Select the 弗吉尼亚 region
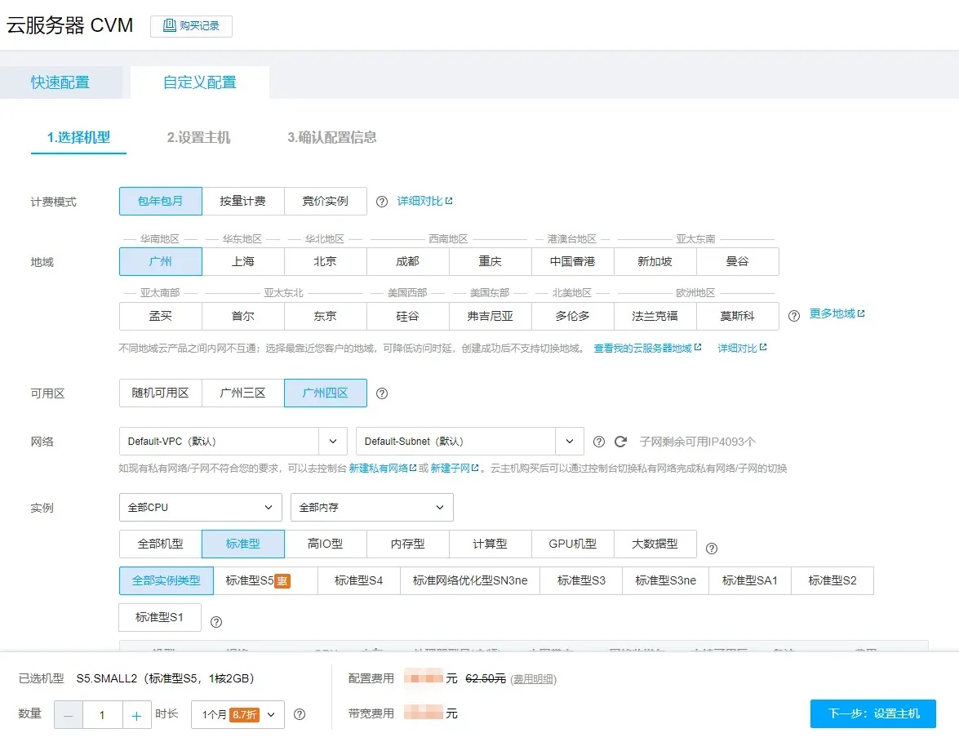The image size is (959, 742). [x=491, y=316]
